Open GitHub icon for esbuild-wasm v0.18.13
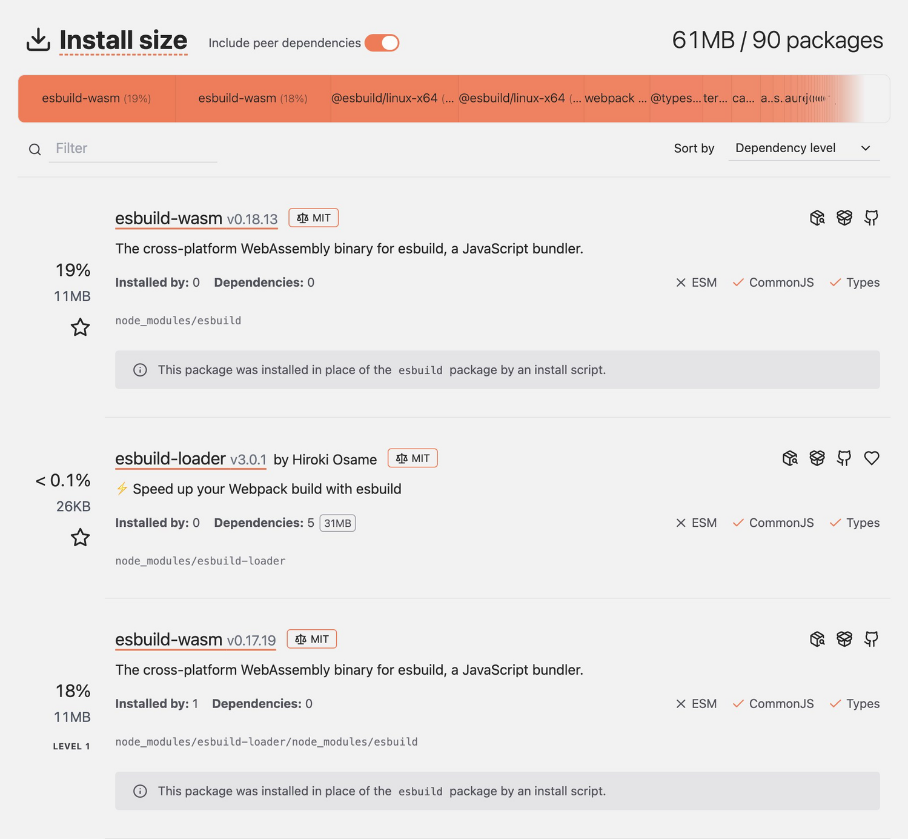The width and height of the screenshot is (908, 839). click(871, 218)
